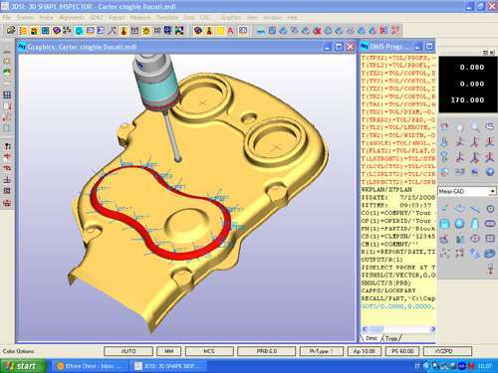
Task: Click the green icon in left sidebar
Action: tap(7, 72)
